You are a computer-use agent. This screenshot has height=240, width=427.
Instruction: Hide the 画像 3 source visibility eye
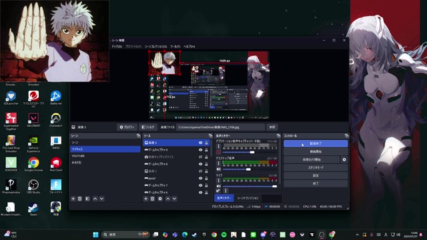coord(200,143)
